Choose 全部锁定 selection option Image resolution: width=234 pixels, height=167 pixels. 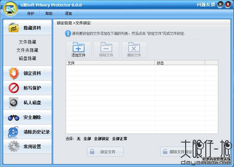(x=101, y=139)
